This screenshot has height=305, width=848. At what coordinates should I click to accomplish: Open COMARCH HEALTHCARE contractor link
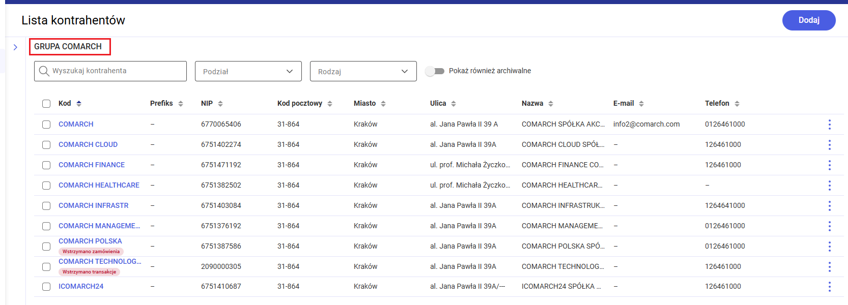(99, 185)
